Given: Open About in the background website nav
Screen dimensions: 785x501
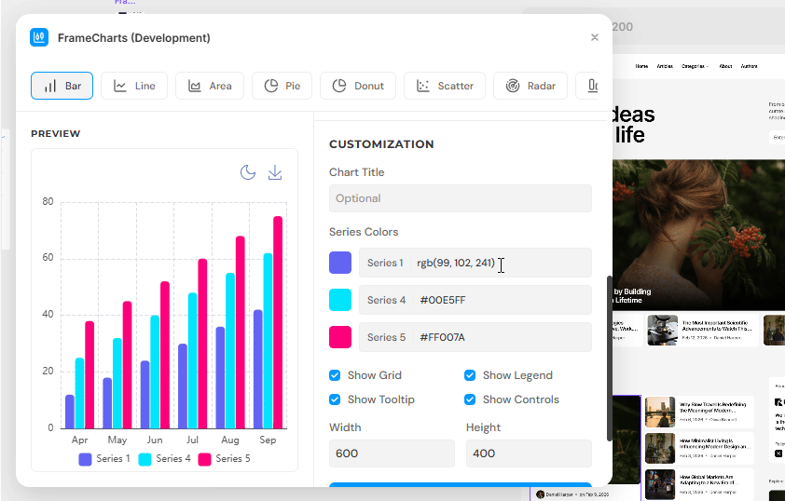Looking at the screenshot, I should [725, 66].
